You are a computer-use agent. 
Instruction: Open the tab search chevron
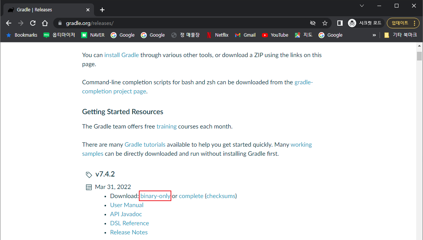[x=362, y=6]
